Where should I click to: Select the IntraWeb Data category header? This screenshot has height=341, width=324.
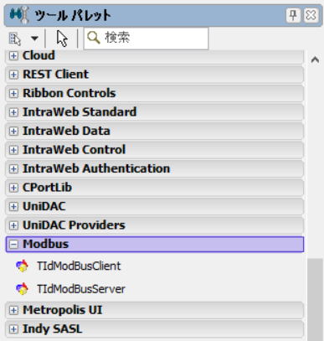click(154, 131)
